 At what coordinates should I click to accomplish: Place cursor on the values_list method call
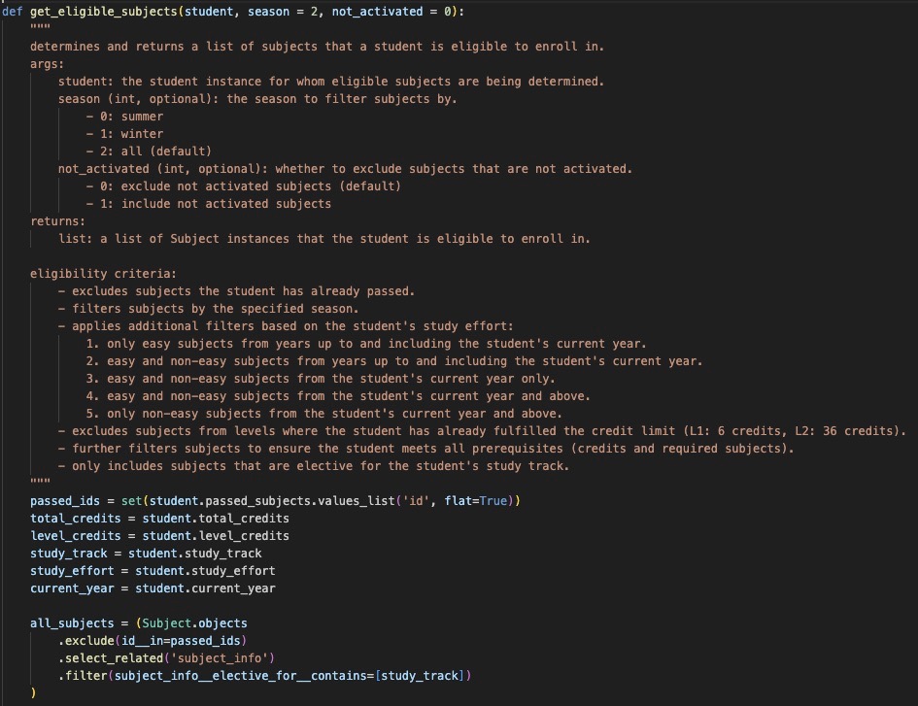[324, 500]
